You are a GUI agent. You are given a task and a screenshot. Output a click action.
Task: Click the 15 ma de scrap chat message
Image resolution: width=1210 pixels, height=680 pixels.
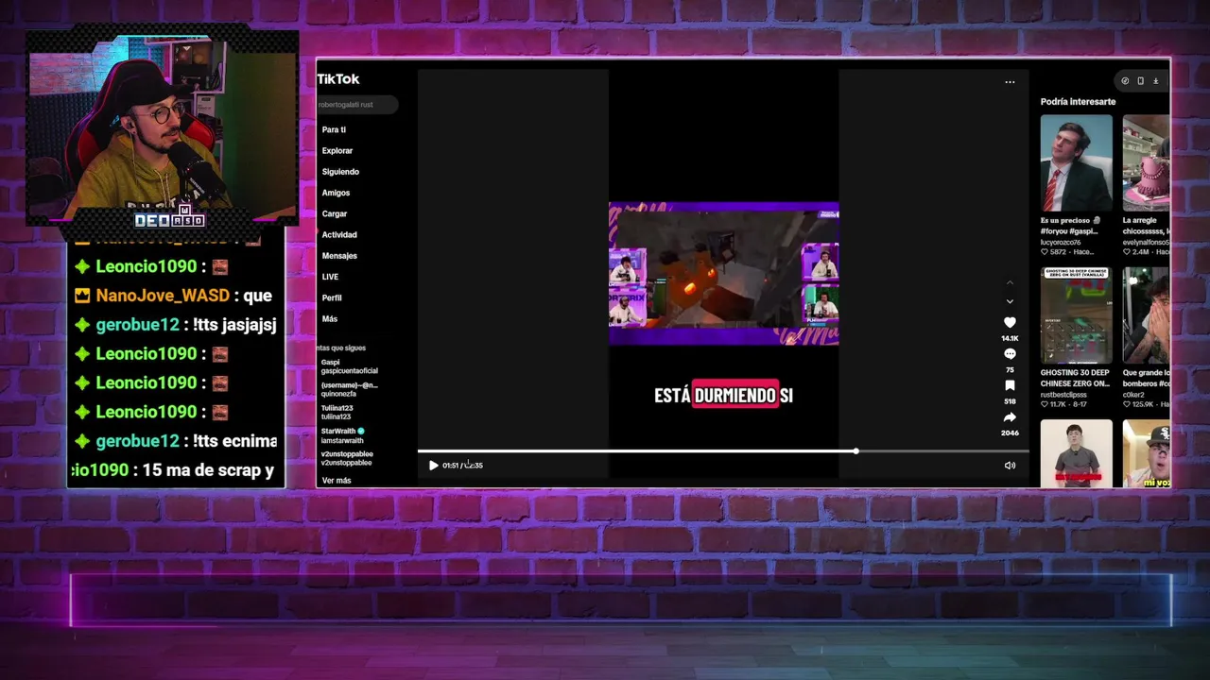pyautogui.click(x=174, y=470)
